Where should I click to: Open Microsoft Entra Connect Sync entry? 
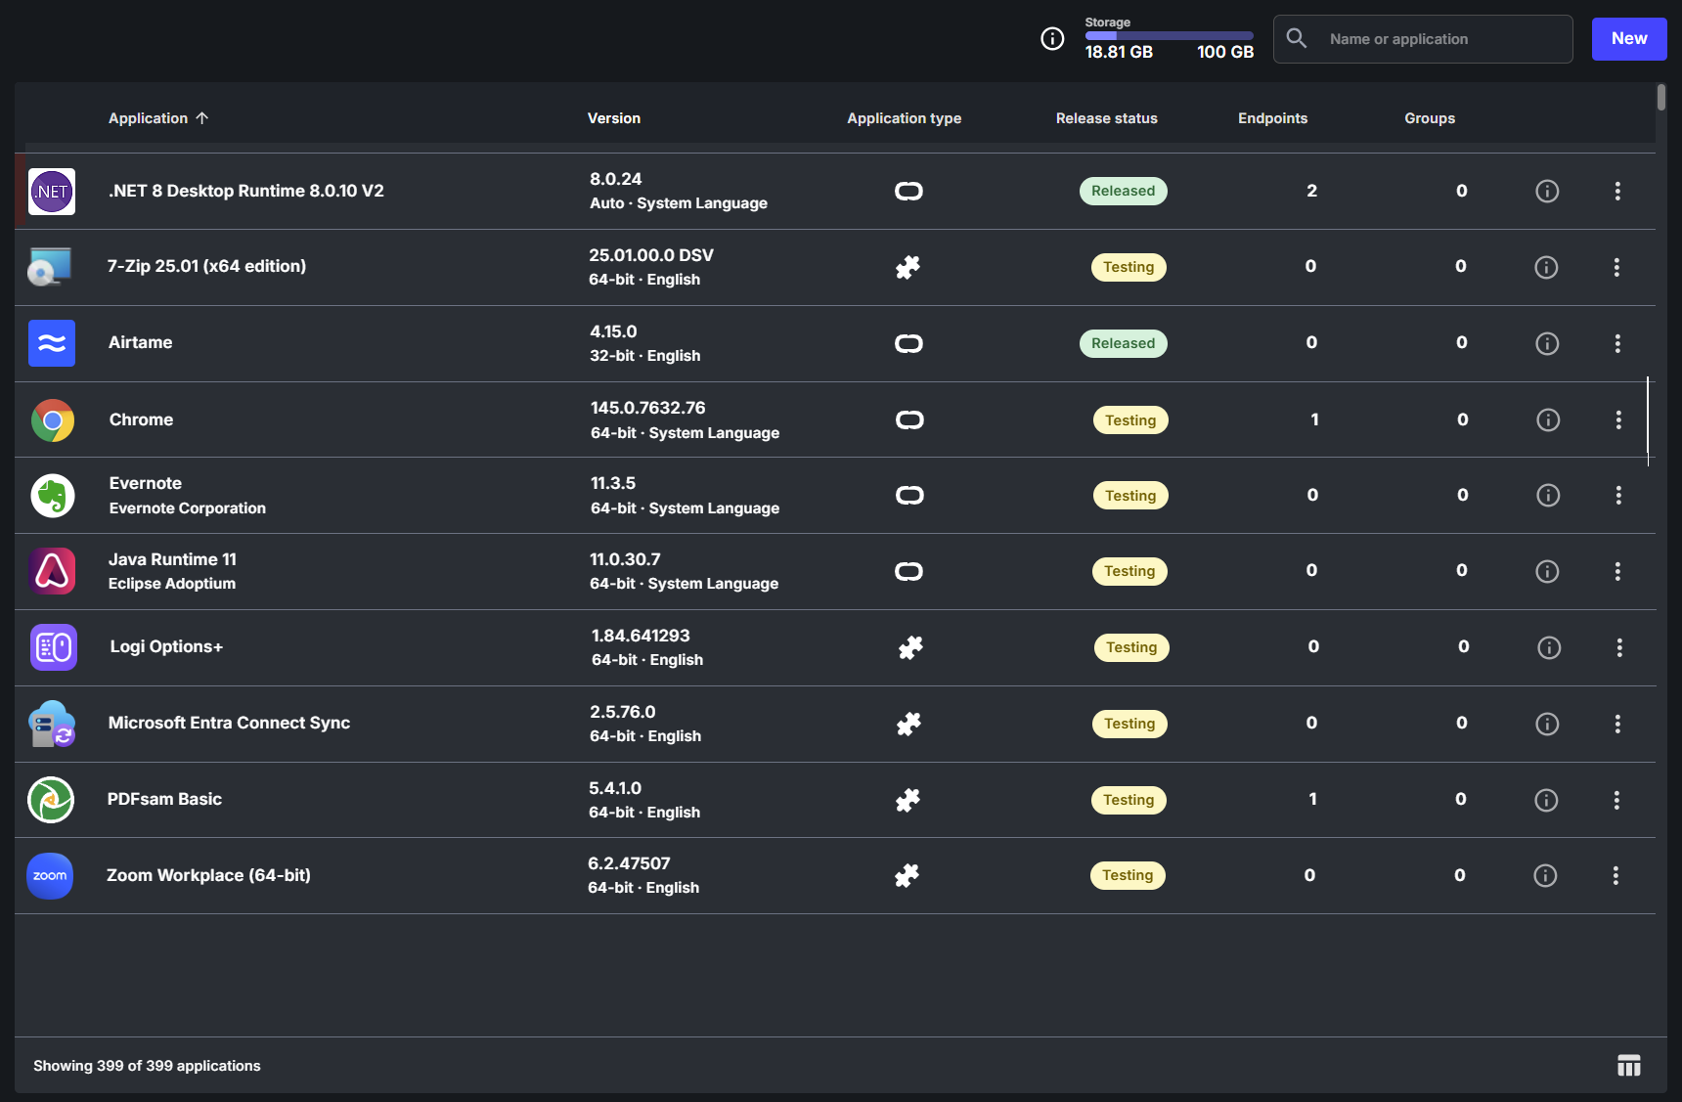[229, 724]
